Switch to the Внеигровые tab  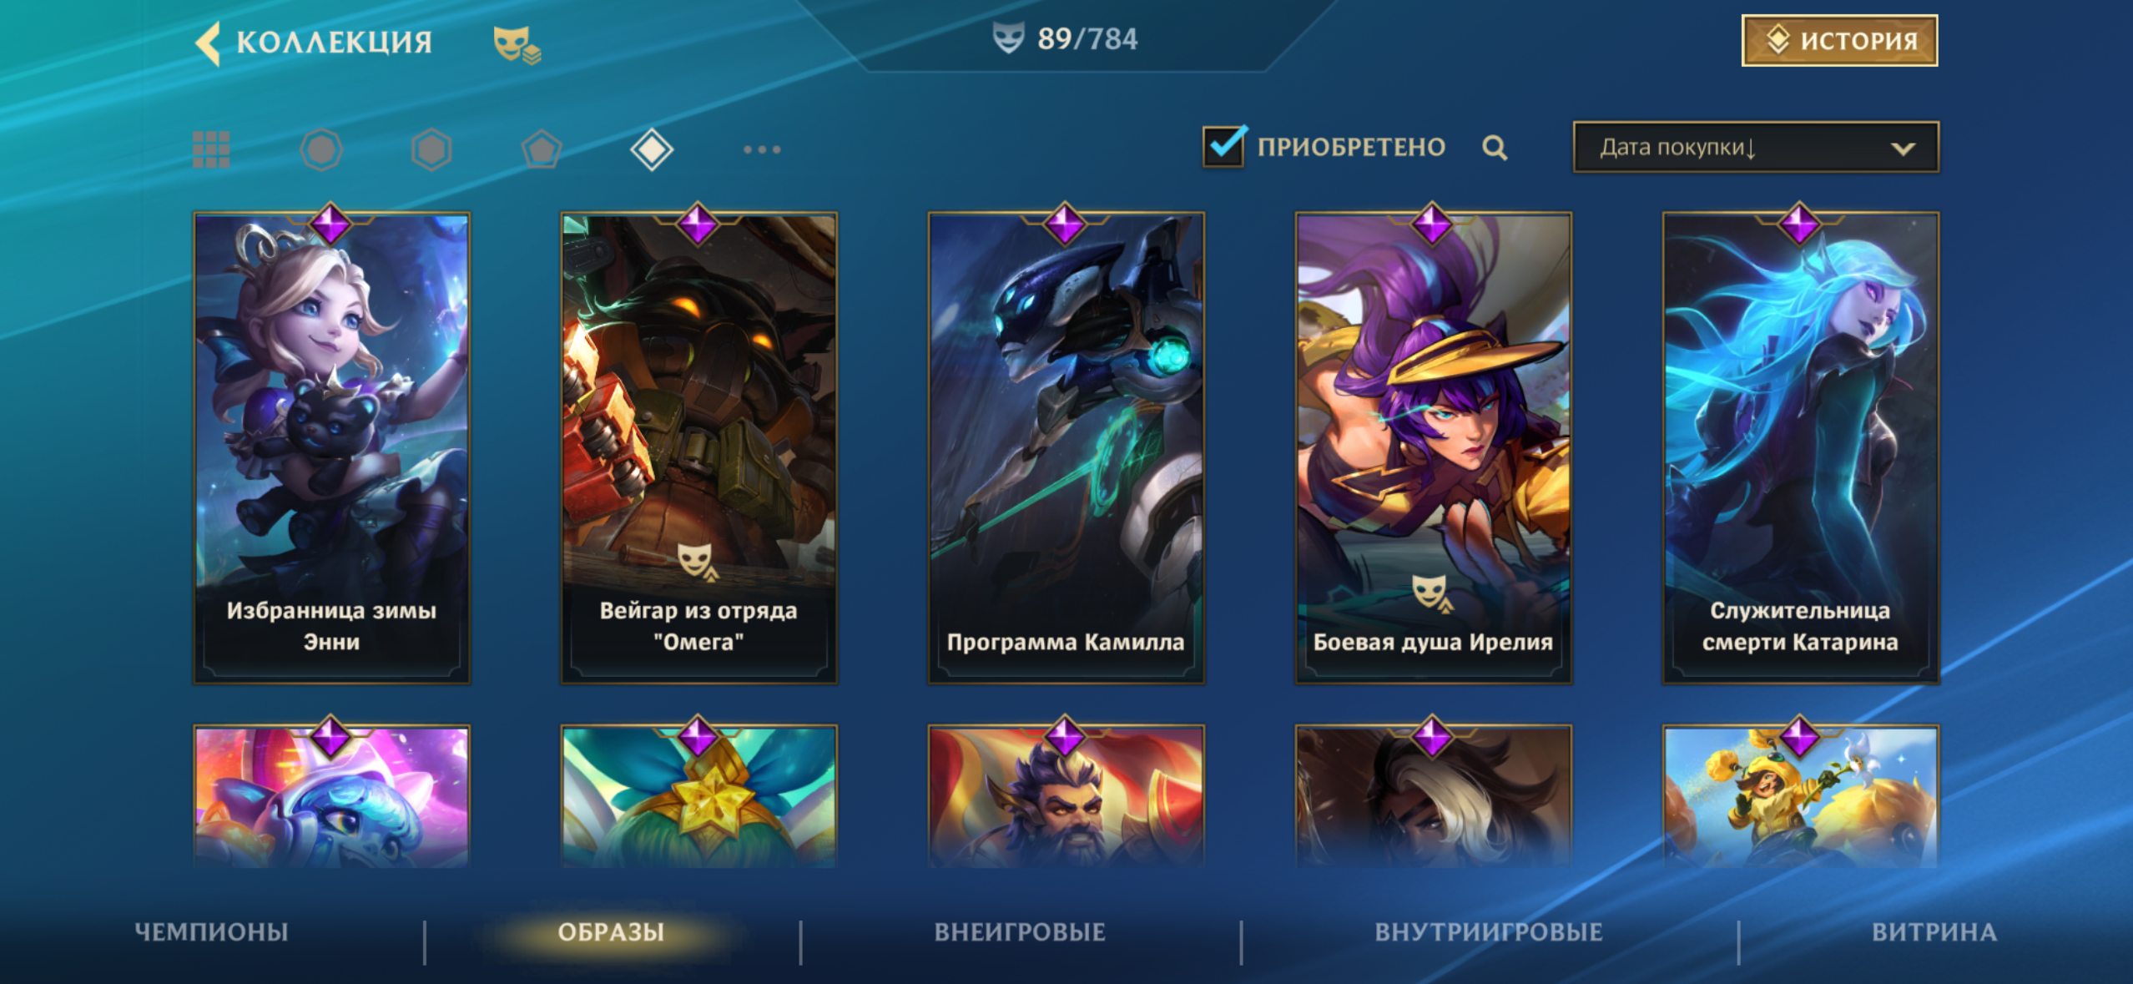tap(1020, 931)
